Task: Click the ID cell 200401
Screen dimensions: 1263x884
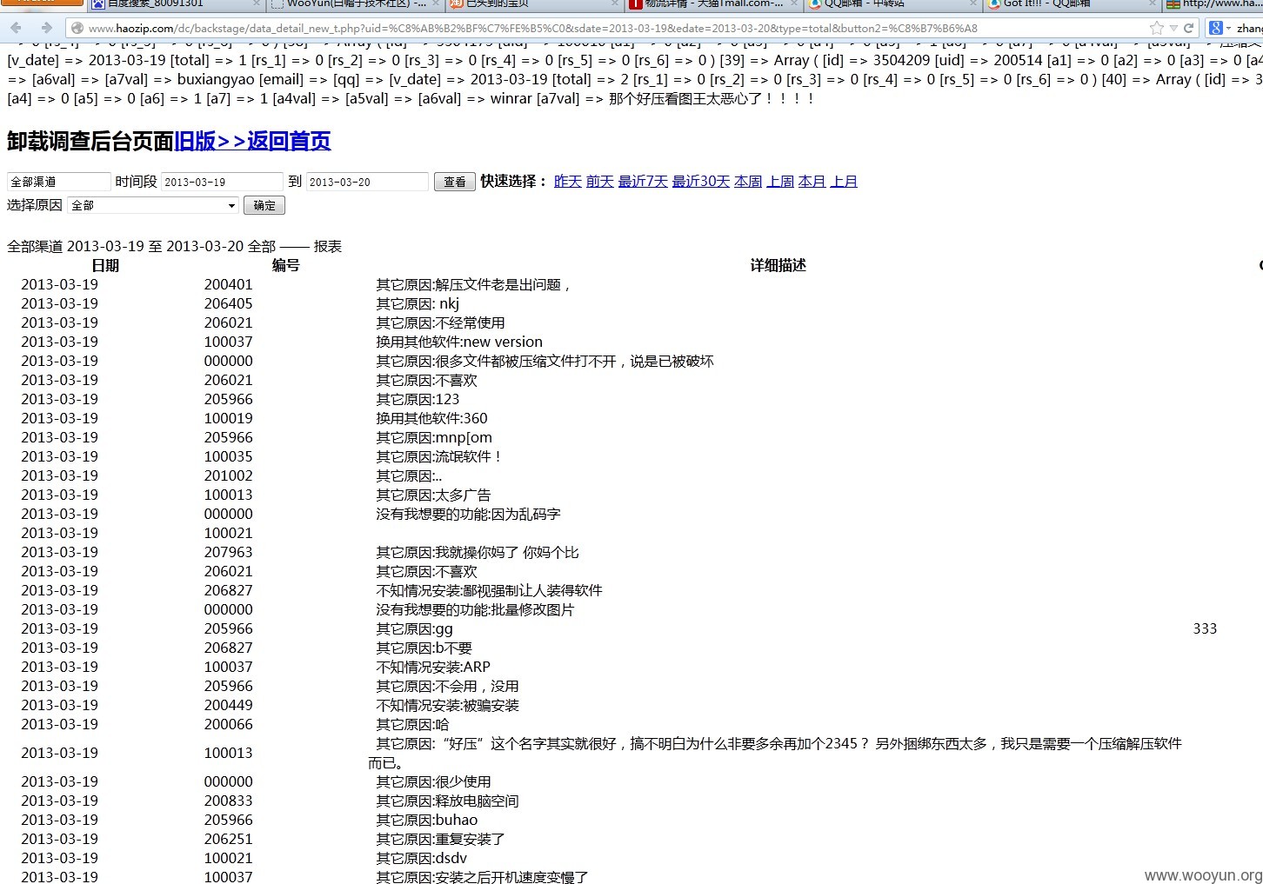Action: pos(228,284)
